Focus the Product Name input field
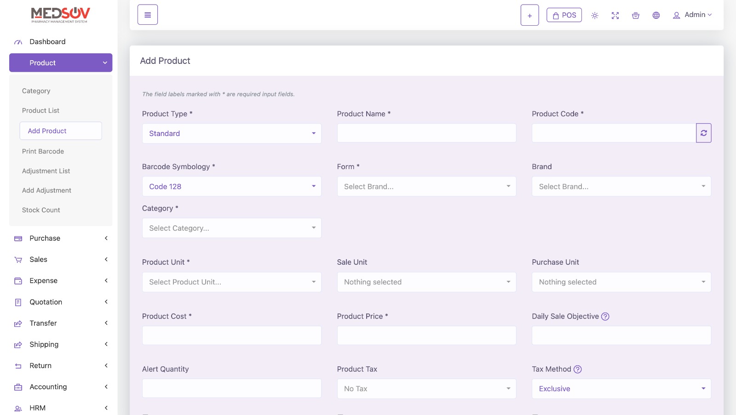Screen dimensions: 736x415 pos(426,133)
